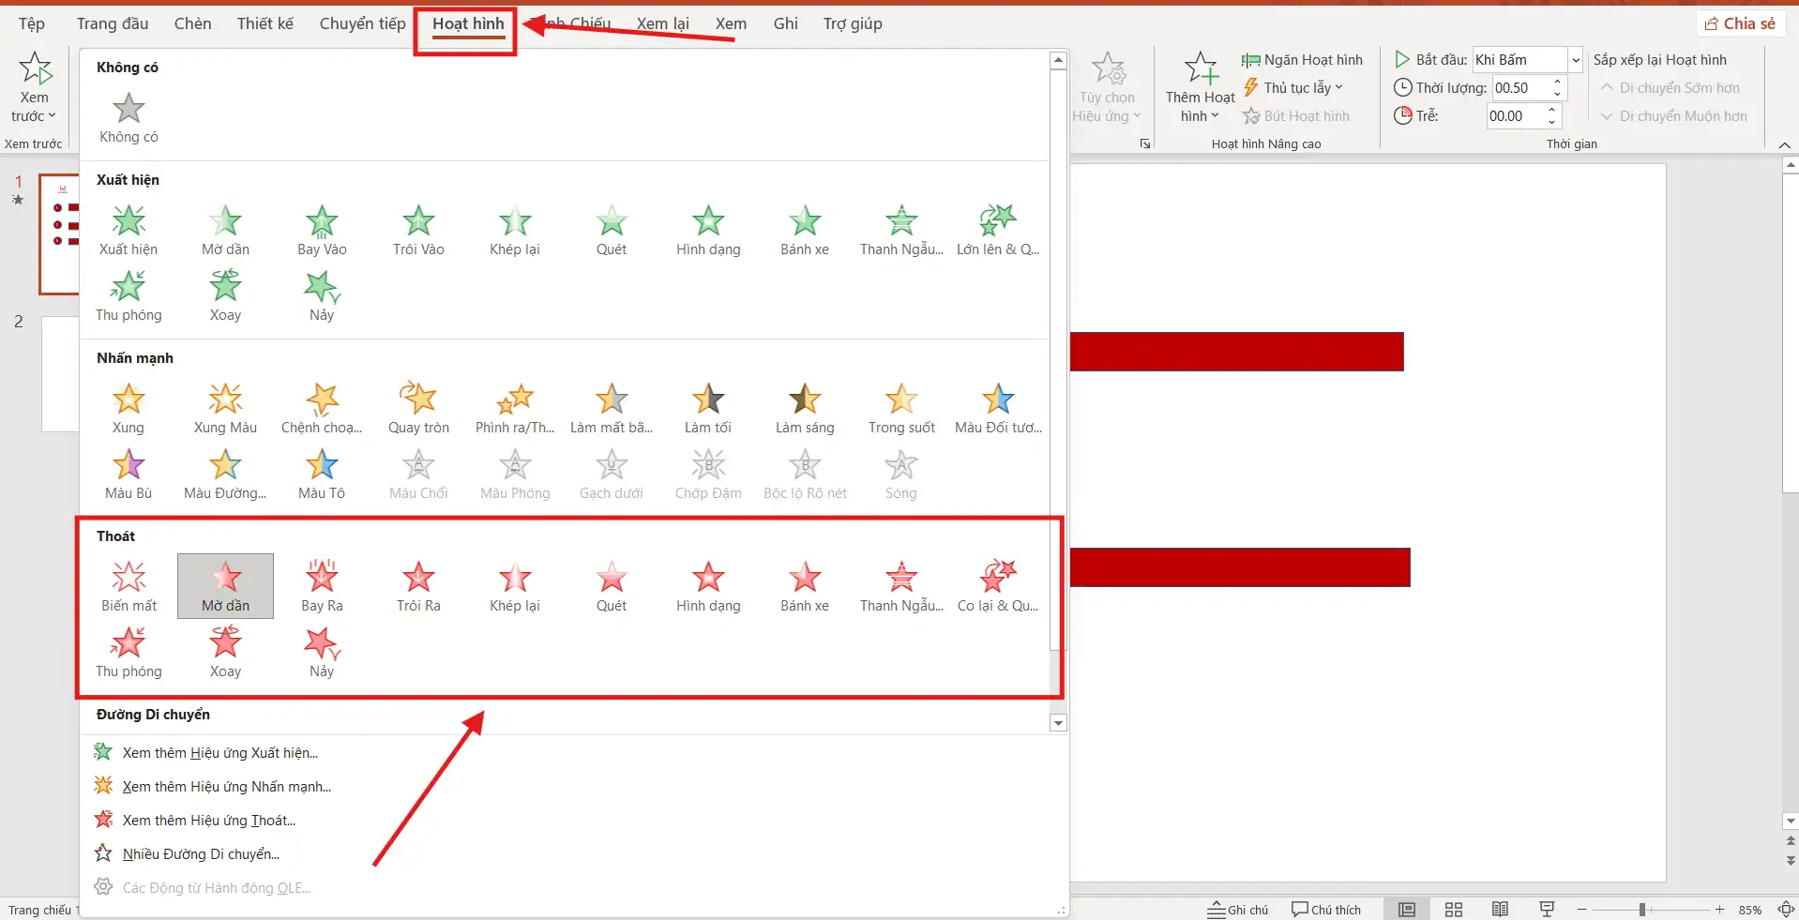Pick the Nảy exit effect

pos(322,652)
